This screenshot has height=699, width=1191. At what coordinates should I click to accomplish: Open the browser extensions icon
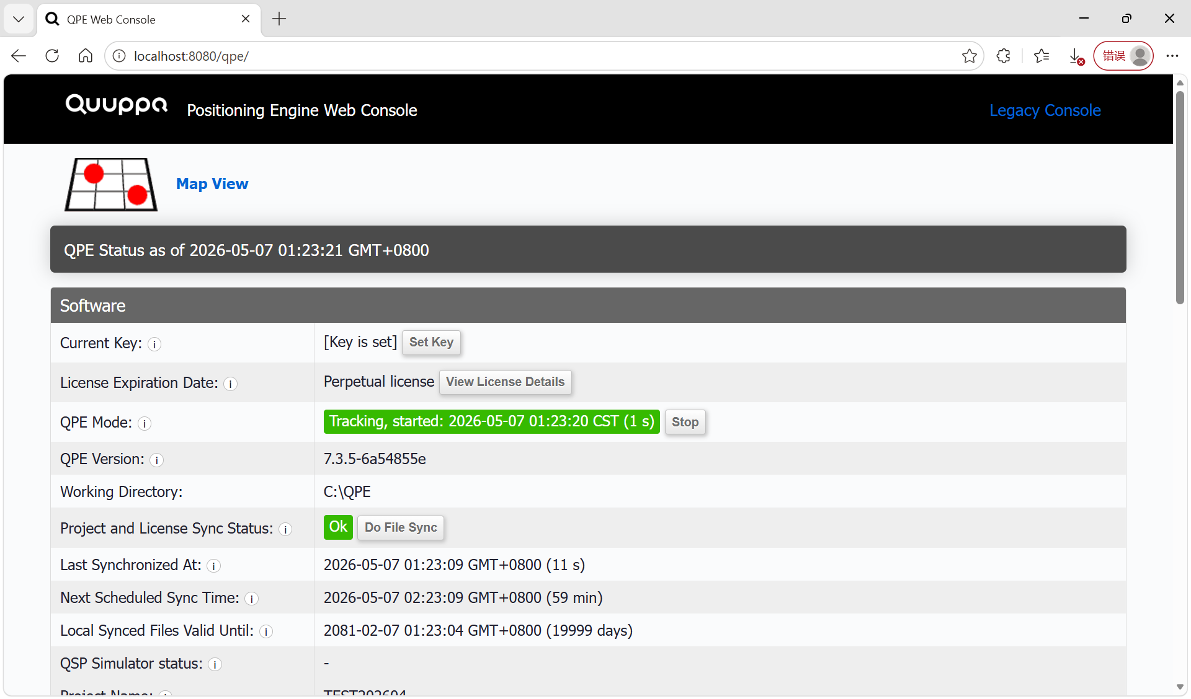point(1003,56)
